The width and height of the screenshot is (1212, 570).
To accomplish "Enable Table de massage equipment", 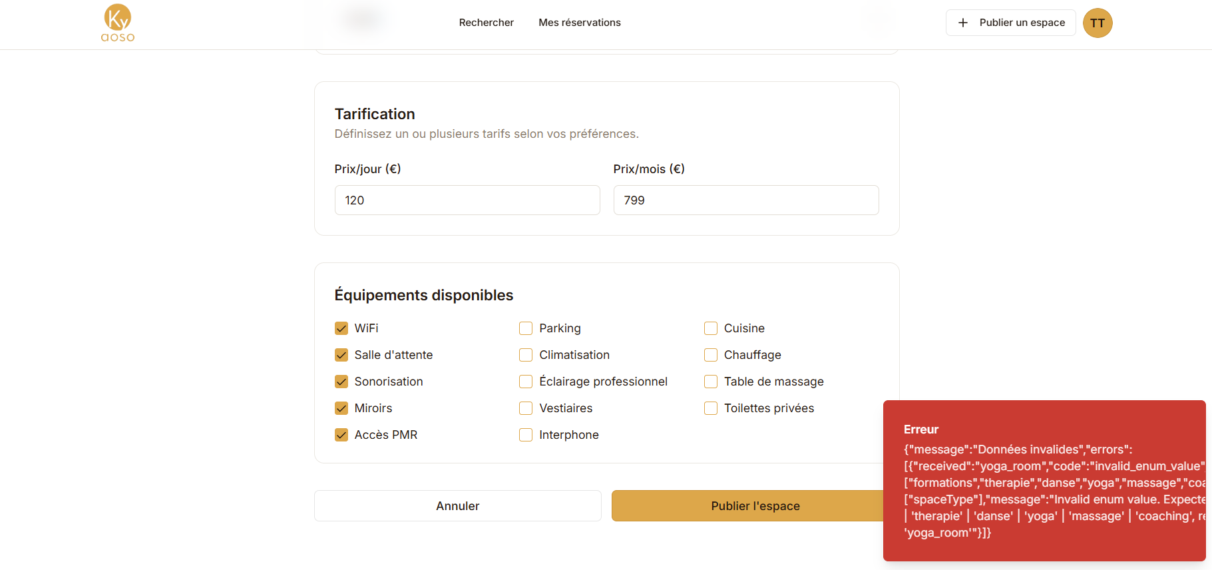I will [711, 382].
